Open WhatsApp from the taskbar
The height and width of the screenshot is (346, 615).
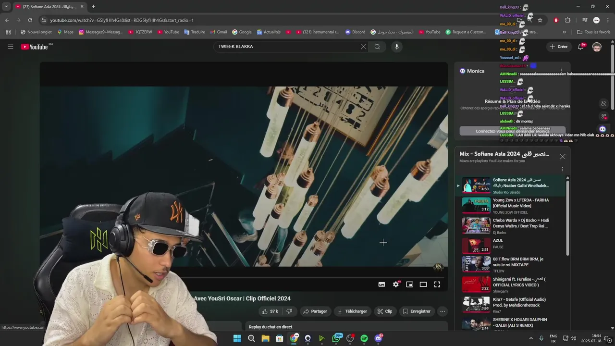(336, 338)
